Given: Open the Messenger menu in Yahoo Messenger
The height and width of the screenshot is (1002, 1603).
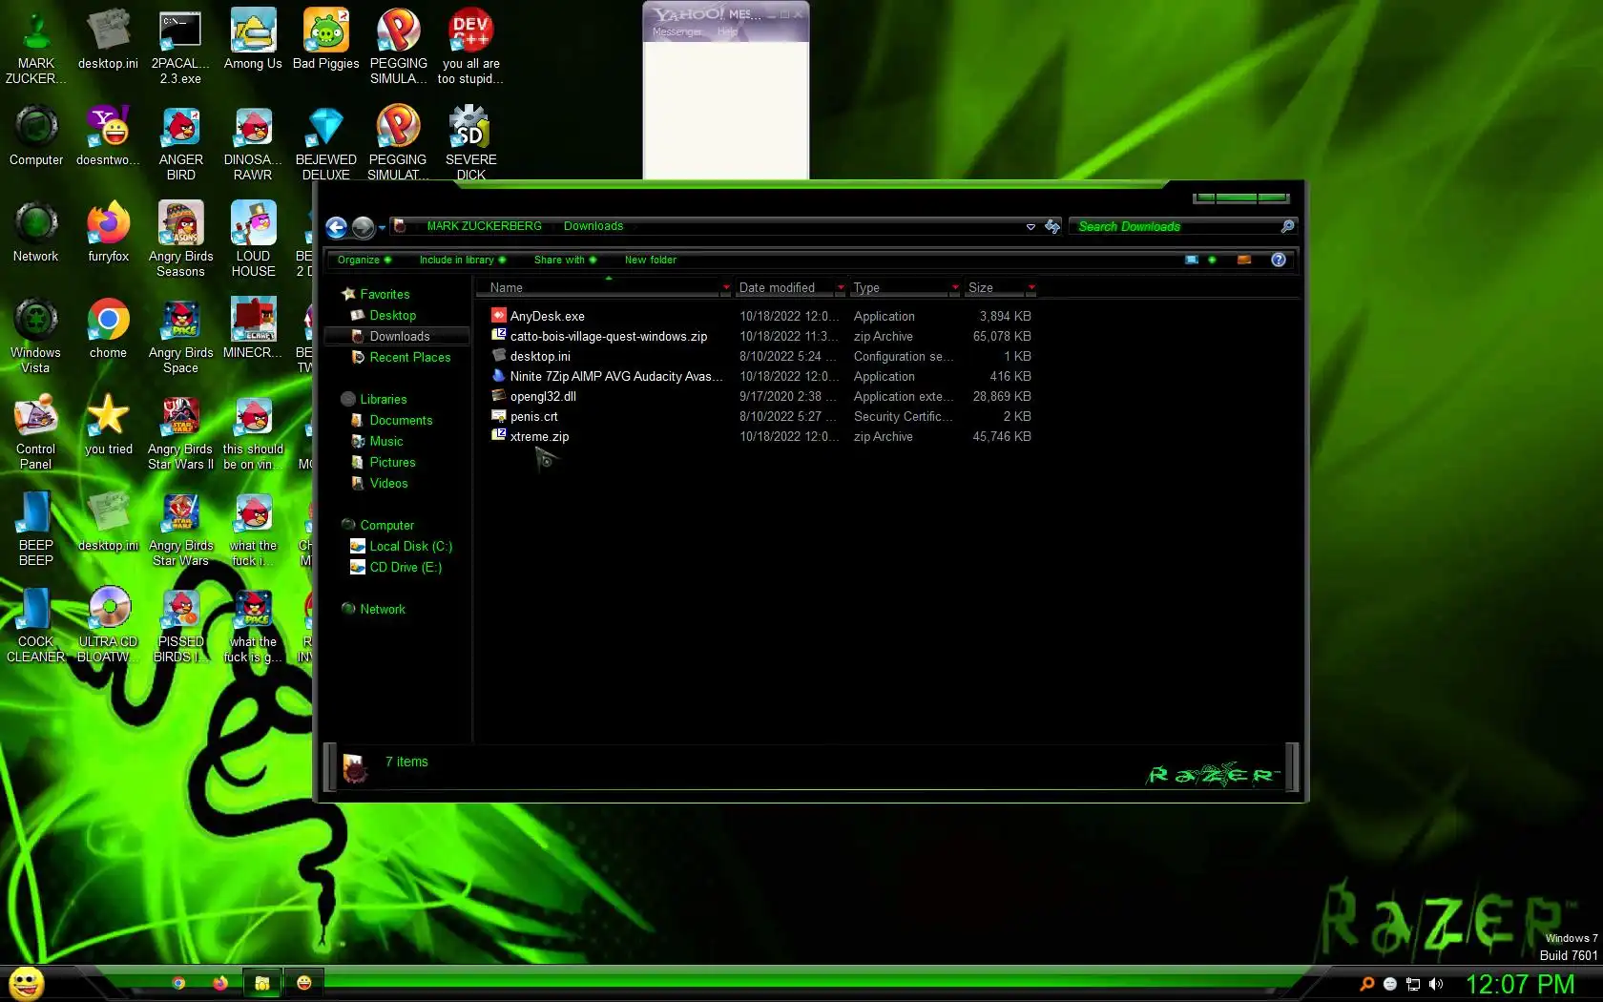Looking at the screenshot, I should click(677, 31).
